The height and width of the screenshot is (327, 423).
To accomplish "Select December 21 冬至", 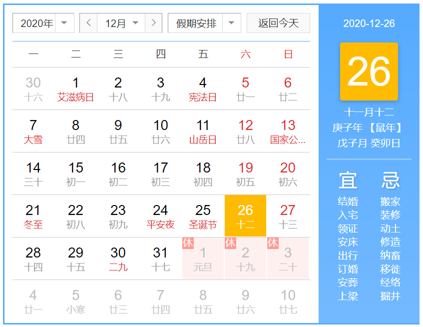I will coord(33,216).
